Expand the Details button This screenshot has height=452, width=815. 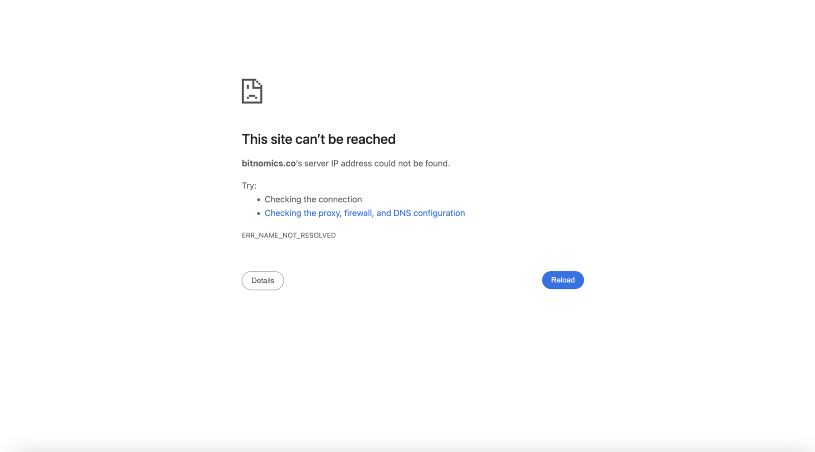(x=263, y=281)
